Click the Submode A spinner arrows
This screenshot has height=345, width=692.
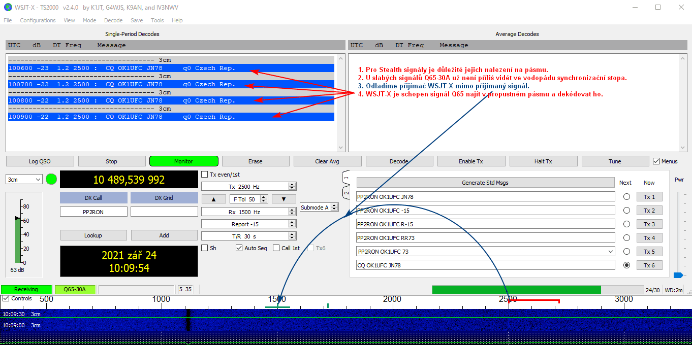(334, 207)
